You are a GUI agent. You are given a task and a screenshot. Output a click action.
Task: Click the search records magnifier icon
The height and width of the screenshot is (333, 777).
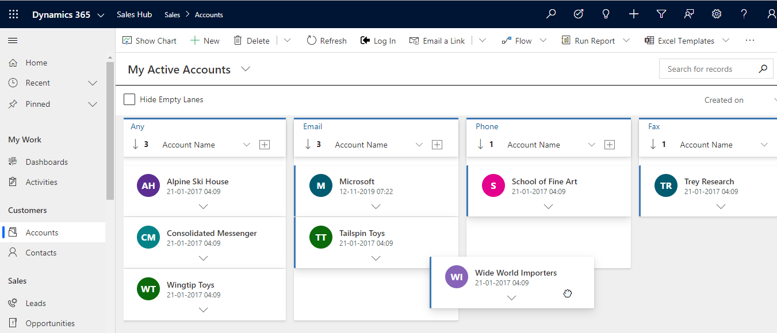(763, 69)
